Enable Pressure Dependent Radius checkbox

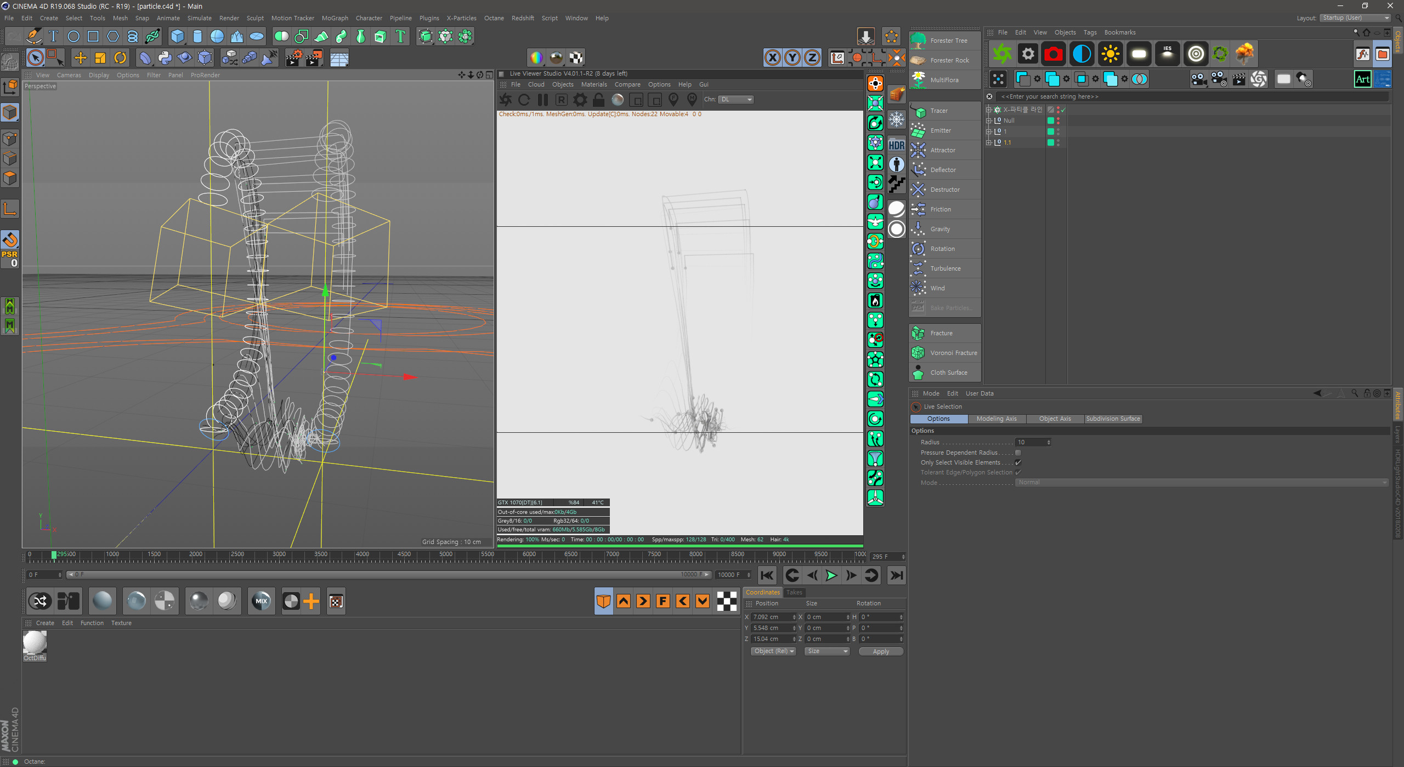click(1020, 453)
